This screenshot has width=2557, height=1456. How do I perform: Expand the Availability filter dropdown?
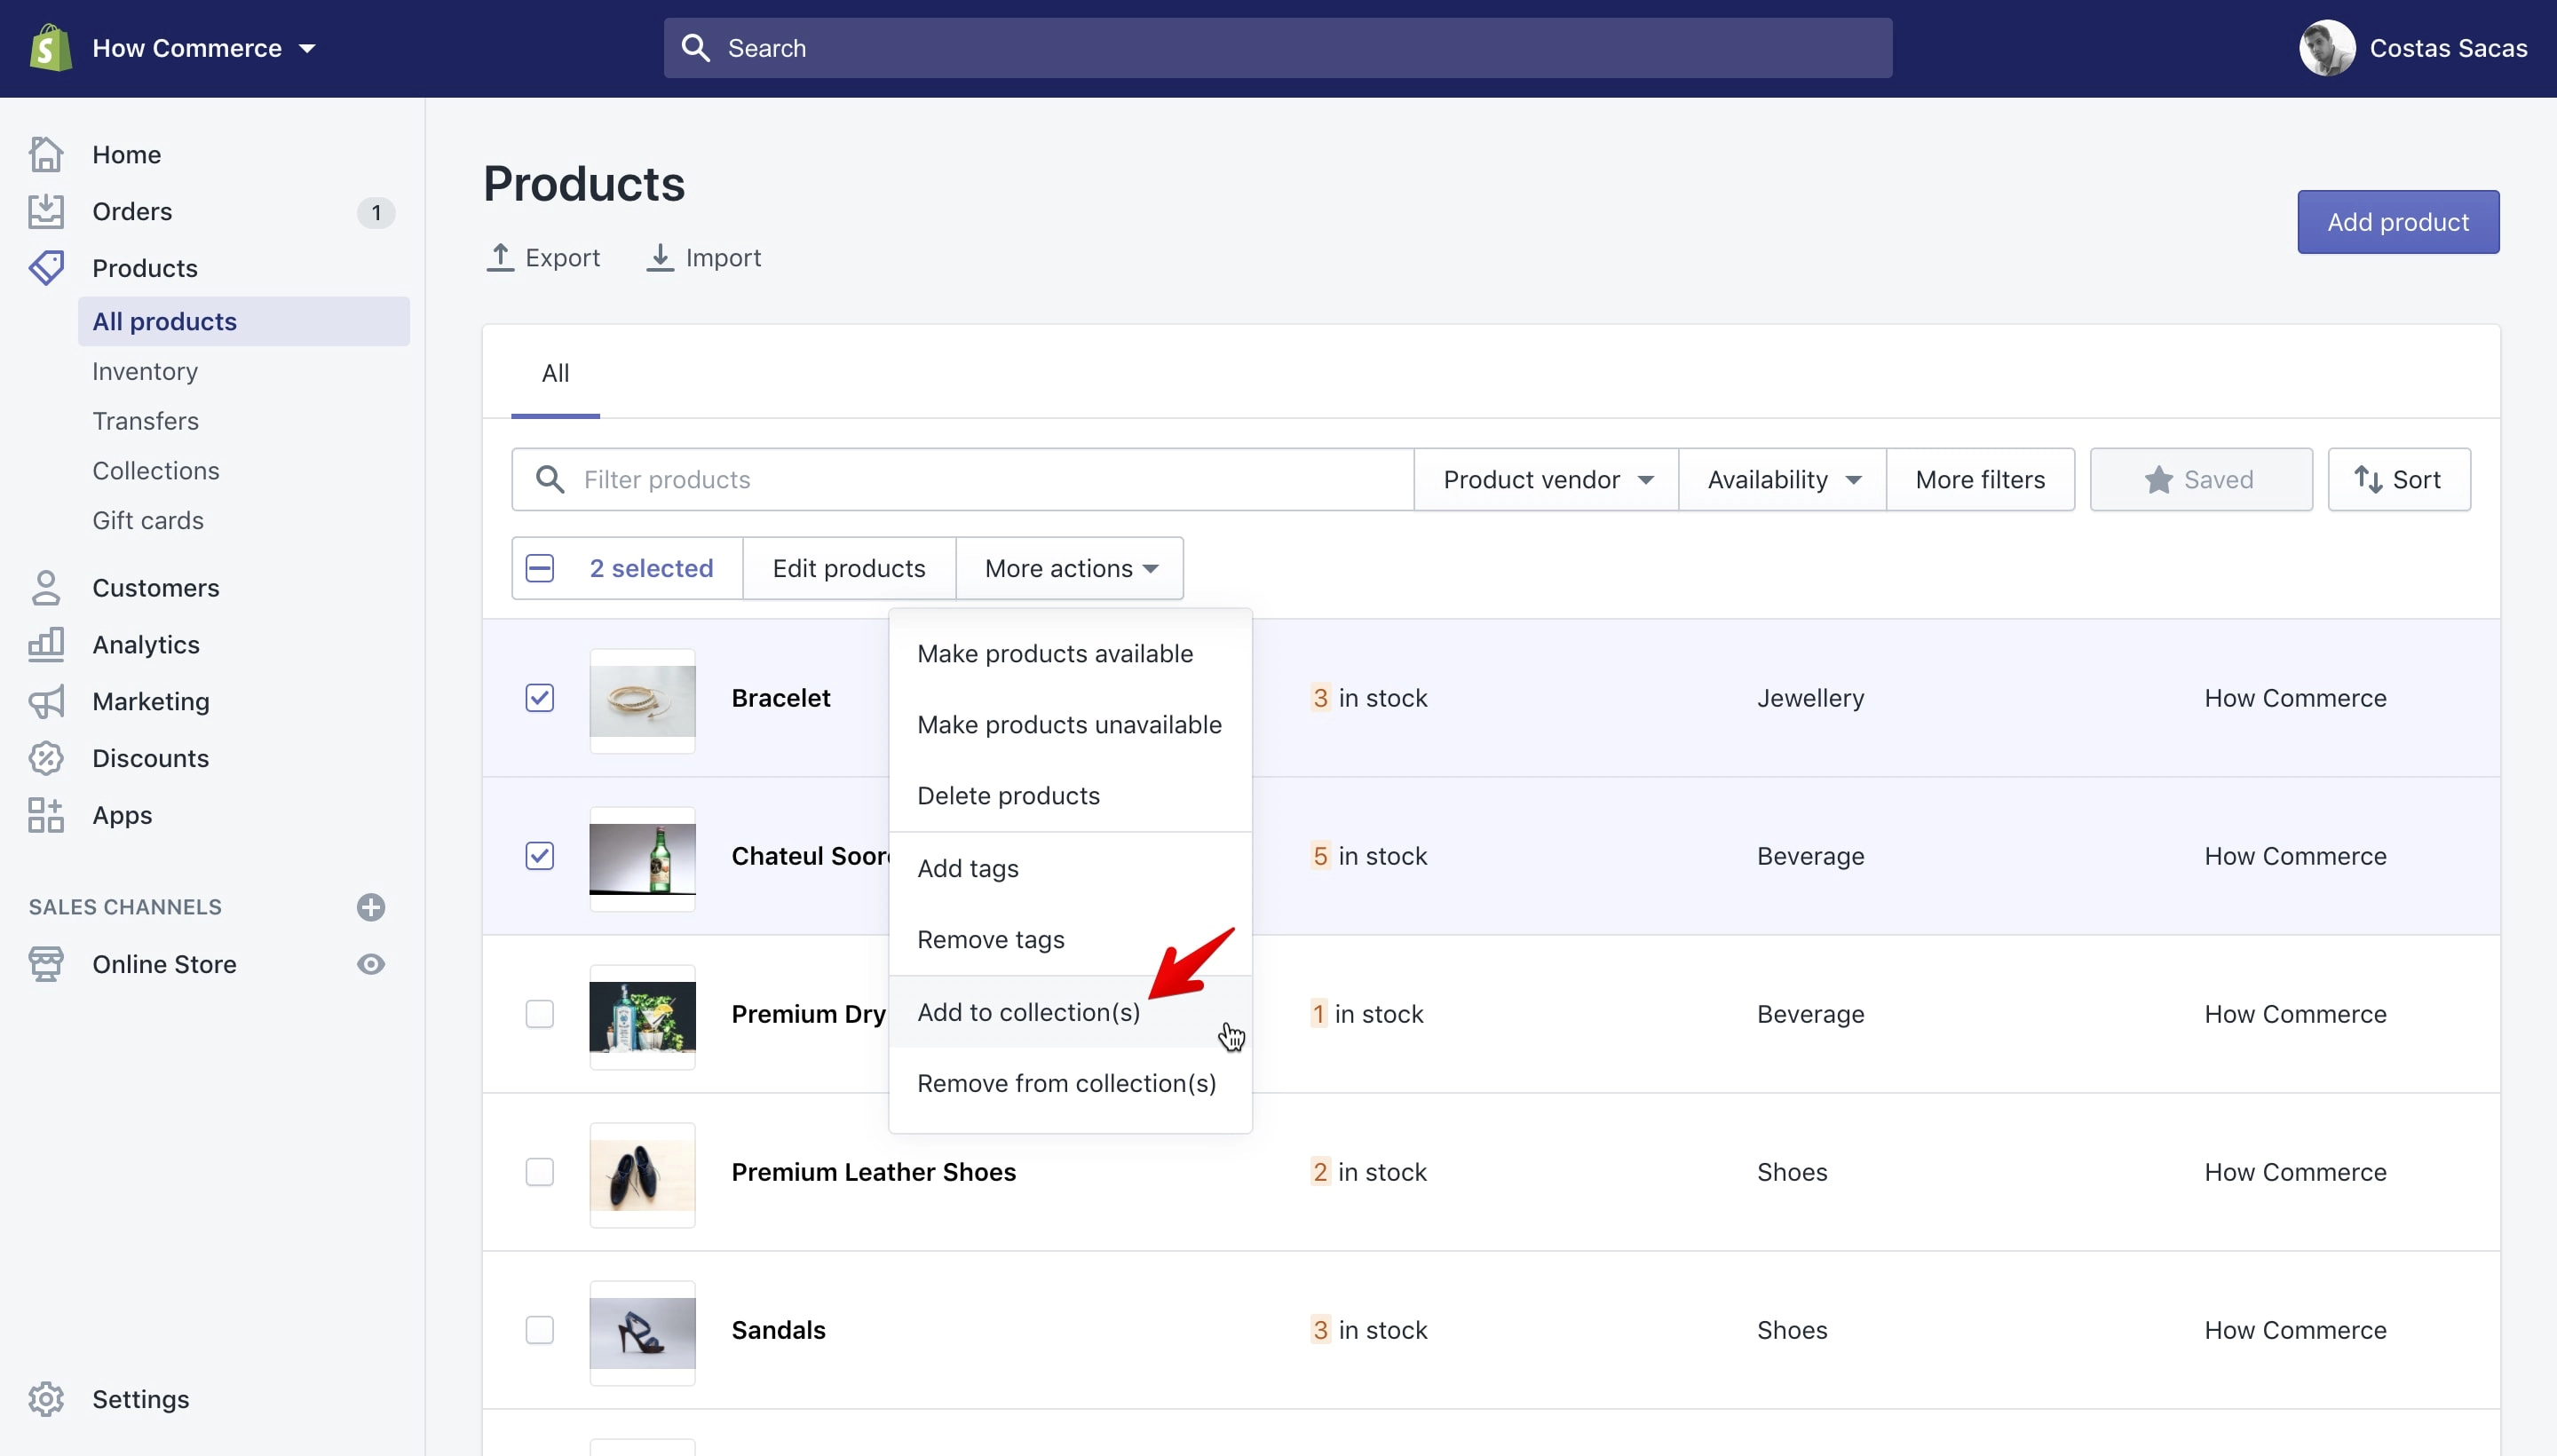pos(1783,479)
